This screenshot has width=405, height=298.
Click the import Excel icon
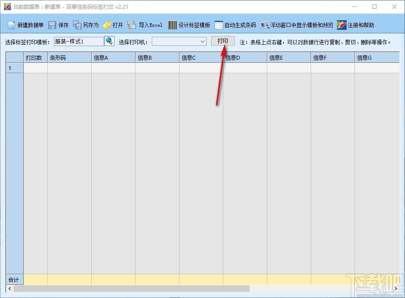[x=132, y=25]
